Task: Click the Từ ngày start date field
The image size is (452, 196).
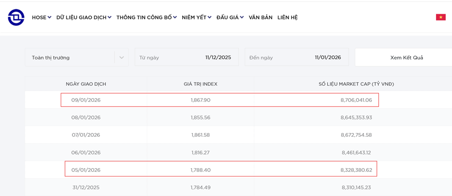Action: [x=186, y=57]
